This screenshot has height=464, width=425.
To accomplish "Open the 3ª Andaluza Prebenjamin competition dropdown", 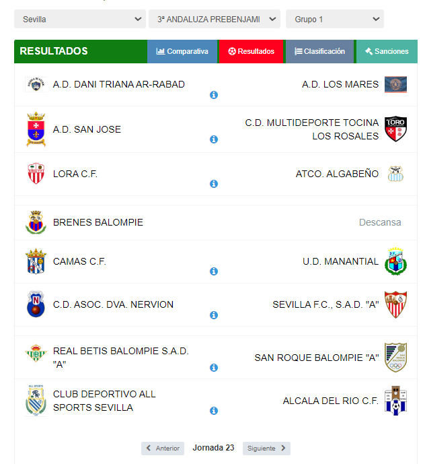I will click(215, 20).
